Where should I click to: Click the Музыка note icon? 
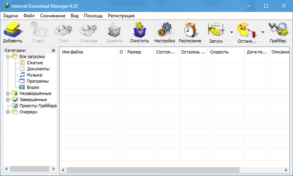(x=22, y=75)
